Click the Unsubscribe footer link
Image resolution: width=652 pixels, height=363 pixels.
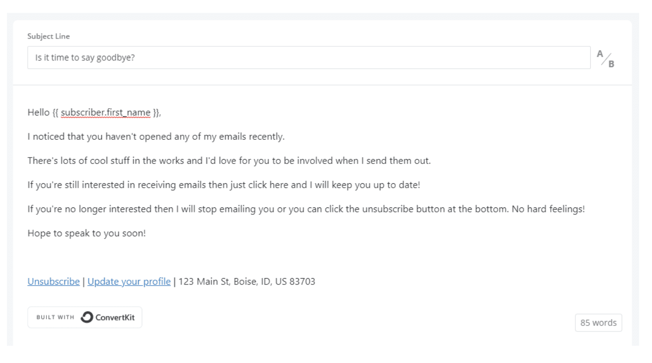pyautogui.click(x=53, y=282)
